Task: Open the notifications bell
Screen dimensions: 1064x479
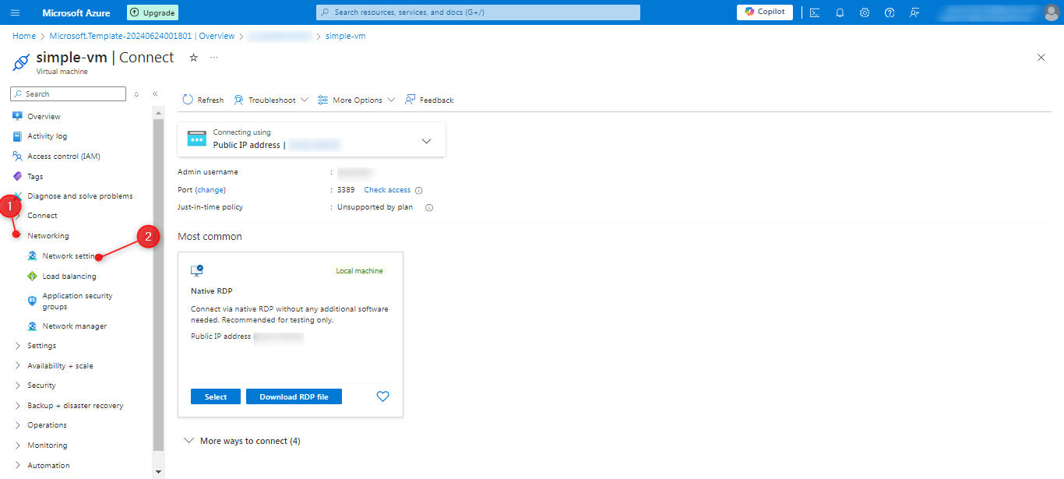Action: [840, 12]
